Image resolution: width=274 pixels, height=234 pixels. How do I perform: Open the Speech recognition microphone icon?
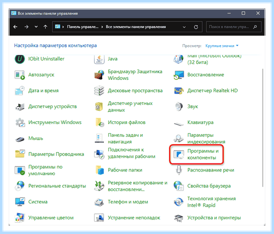click(x=179, y=170)
